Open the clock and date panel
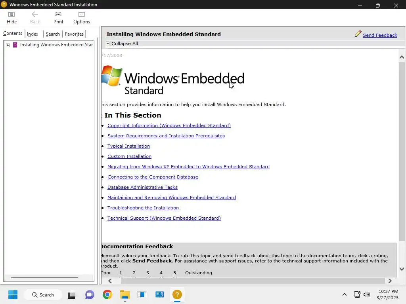Screen dimensions: 406x304 pos(388,294)
